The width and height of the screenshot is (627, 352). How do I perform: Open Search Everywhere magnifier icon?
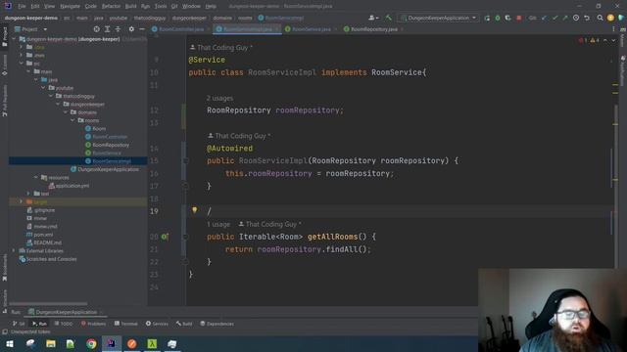[600, 18]
